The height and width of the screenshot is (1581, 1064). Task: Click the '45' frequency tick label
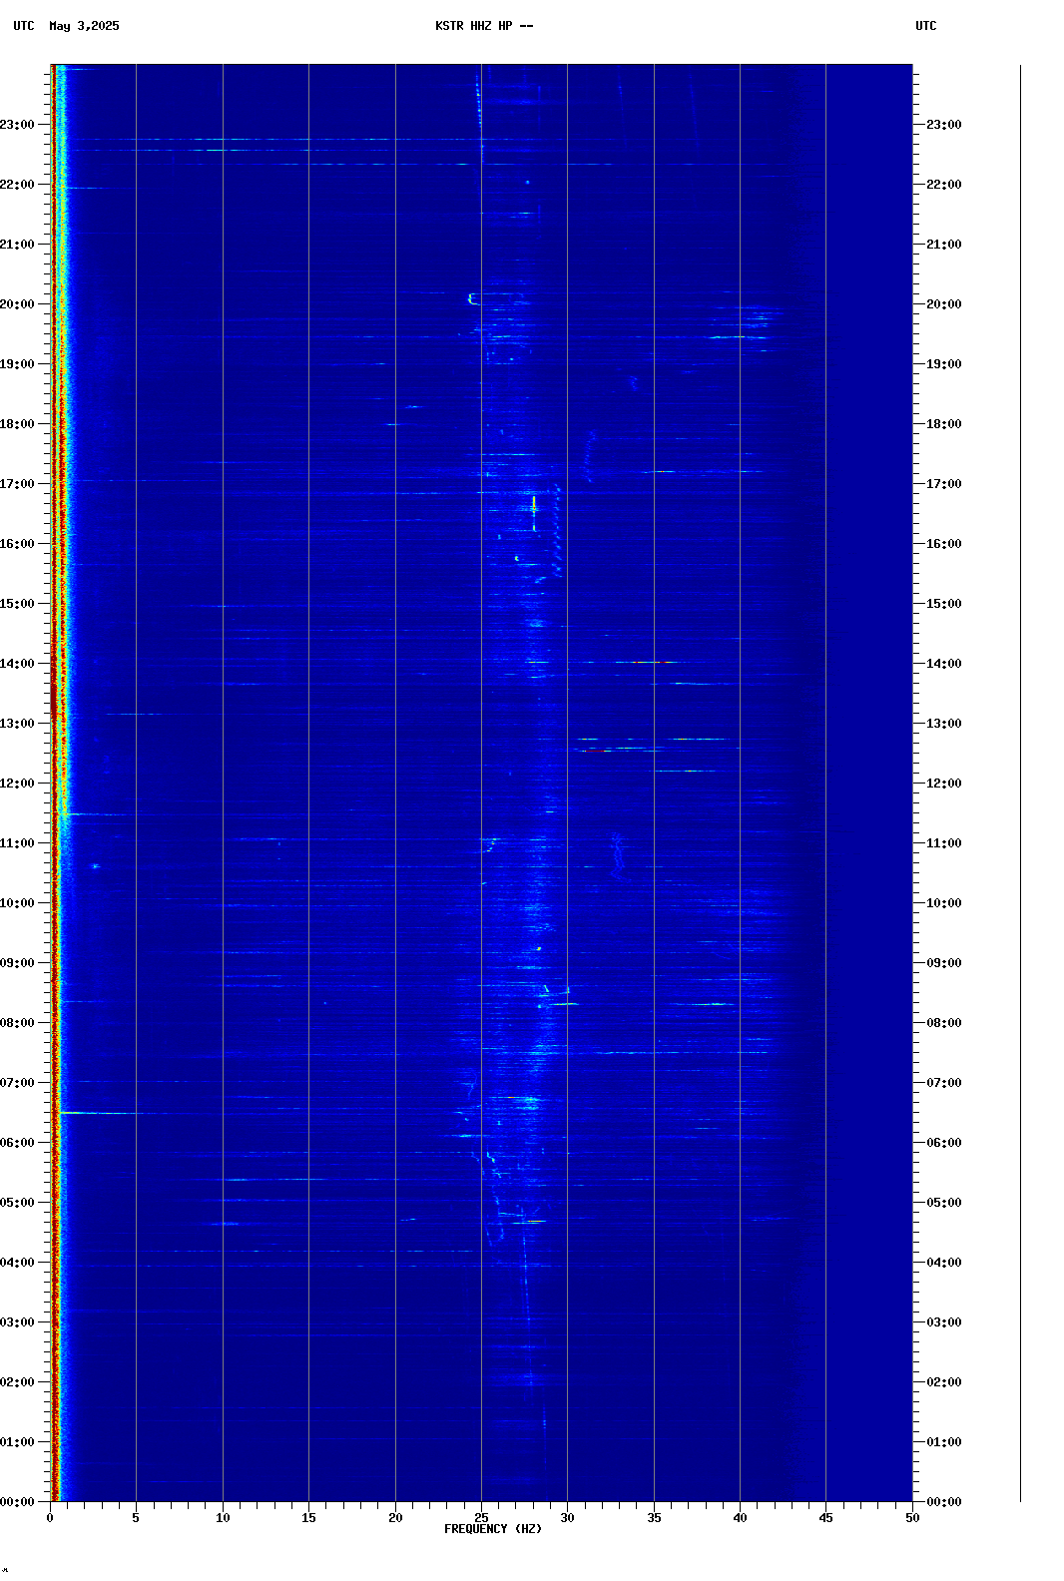coord(825,1518)
